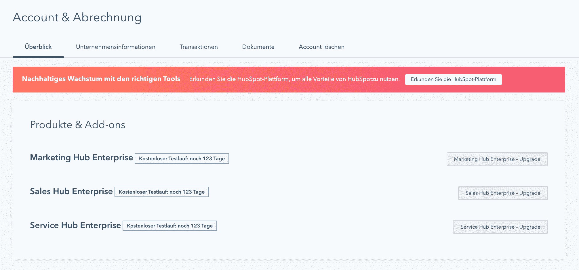Click Nachhaltiges Wachstum banner headline

pyautogui.click(x=101, y=79)
